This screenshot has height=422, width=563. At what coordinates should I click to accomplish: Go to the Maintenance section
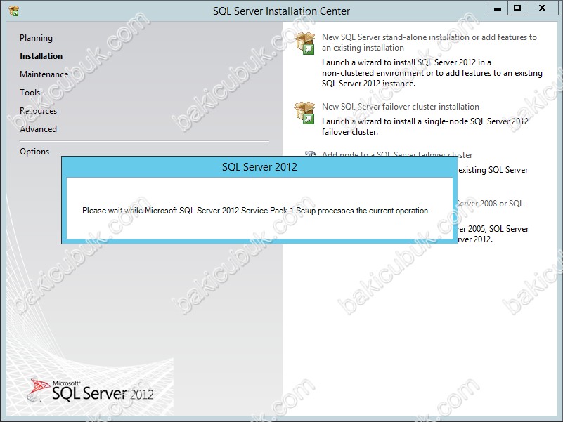[44, 74]
